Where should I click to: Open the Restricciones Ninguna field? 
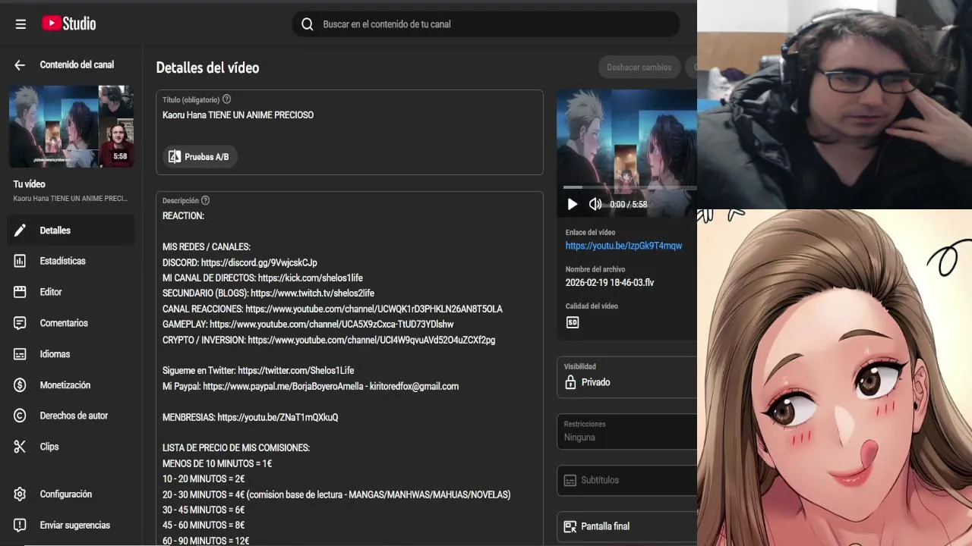(626, 431)
